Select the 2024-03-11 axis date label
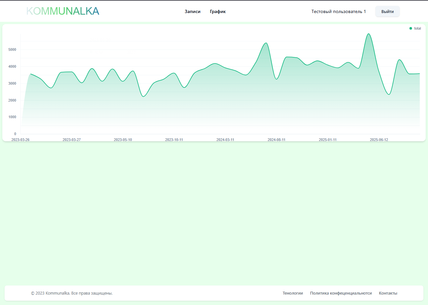 pos(225,140)
